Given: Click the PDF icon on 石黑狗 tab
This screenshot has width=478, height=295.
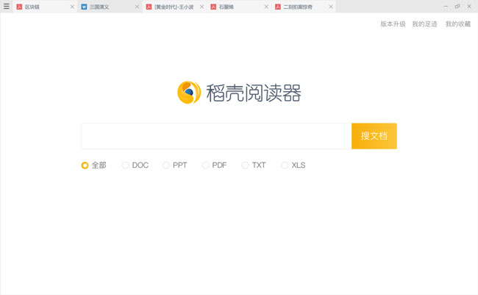Looking at the screenshot, I should (x=213, y=7).
